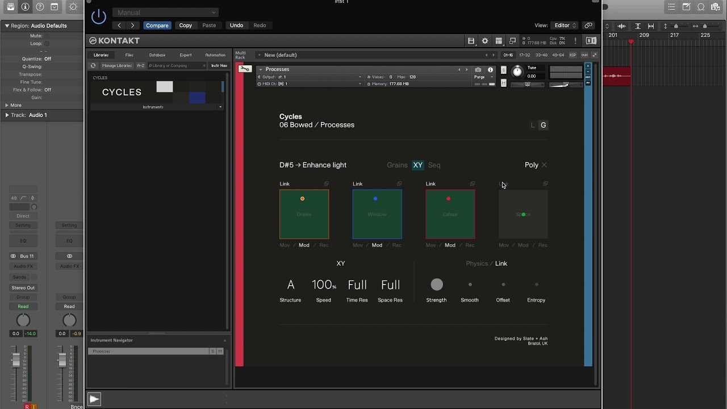Viewport: 727px width, 409px height.
Task: Toggle the plugin power bypass button
Action: [x=99, y=16]
